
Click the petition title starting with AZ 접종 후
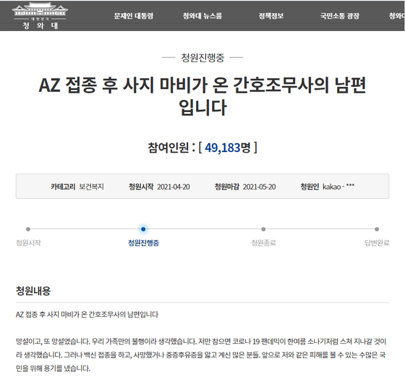(202, 96)
